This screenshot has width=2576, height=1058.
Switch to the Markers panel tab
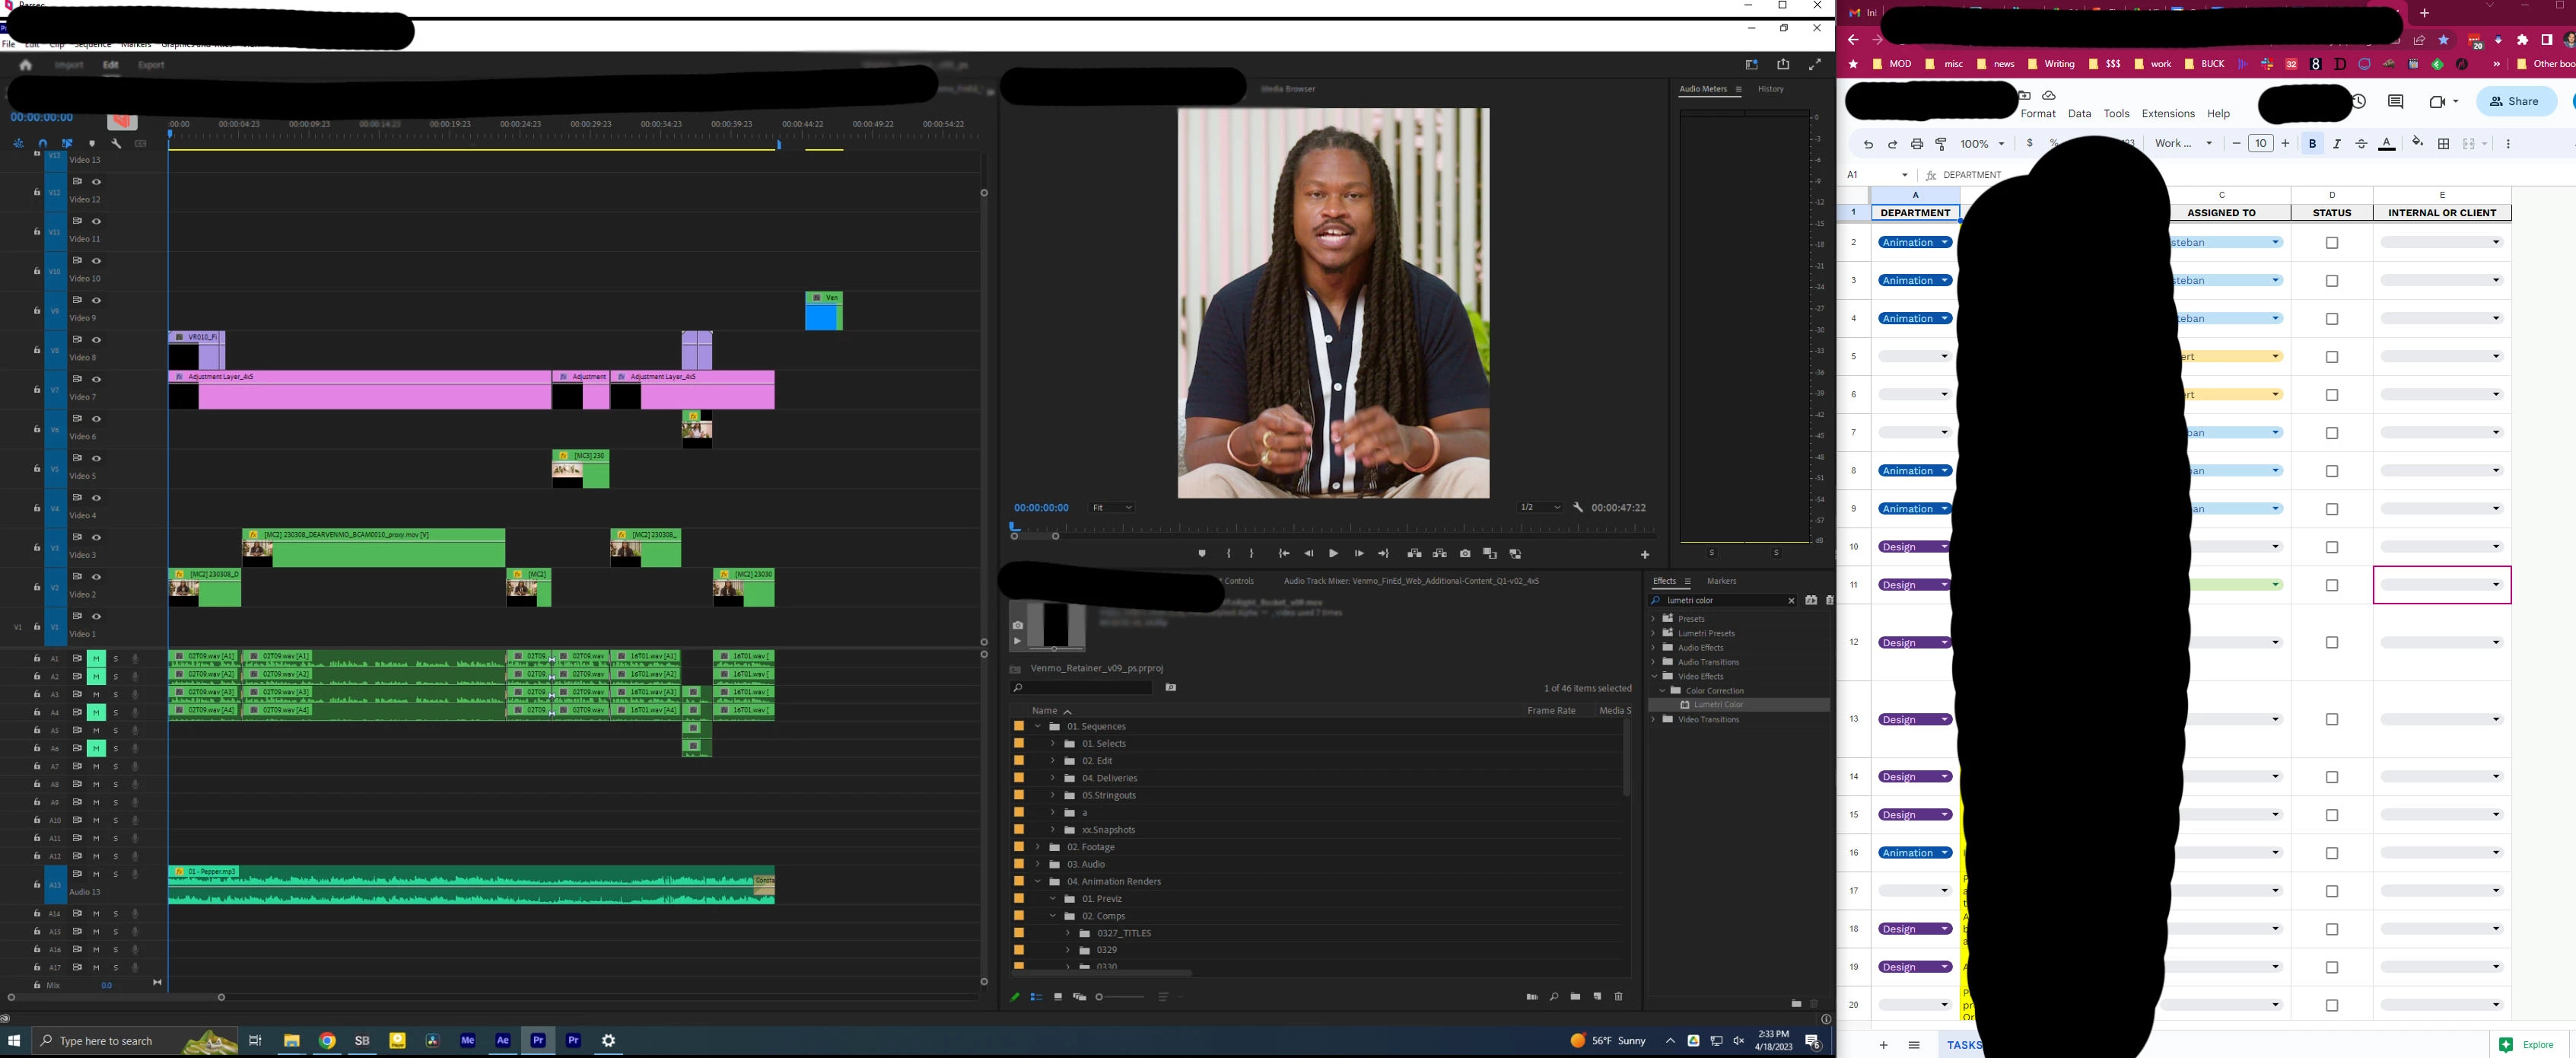tap(1721, 582)
